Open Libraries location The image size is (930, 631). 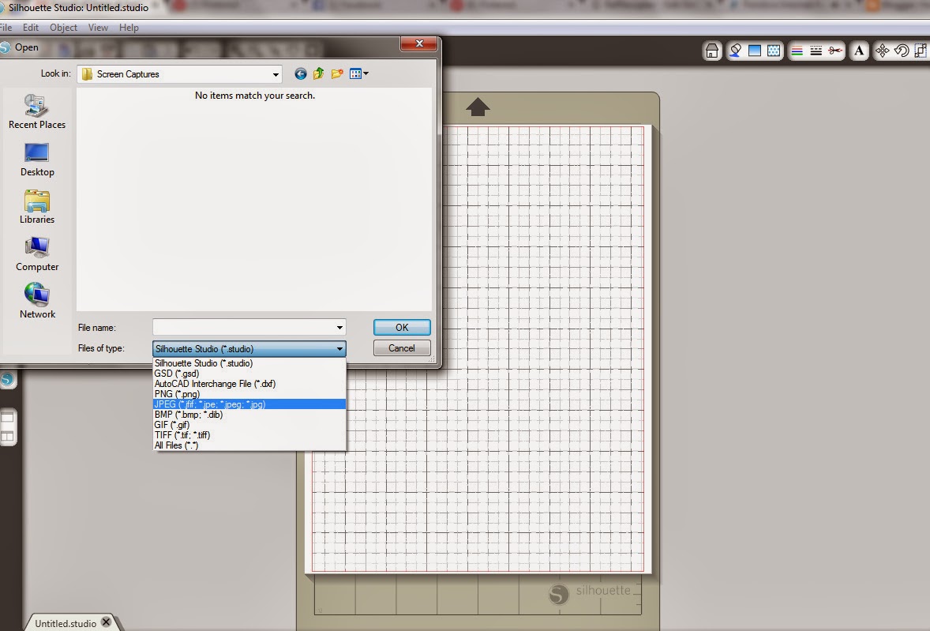click(x=37, y=207)
